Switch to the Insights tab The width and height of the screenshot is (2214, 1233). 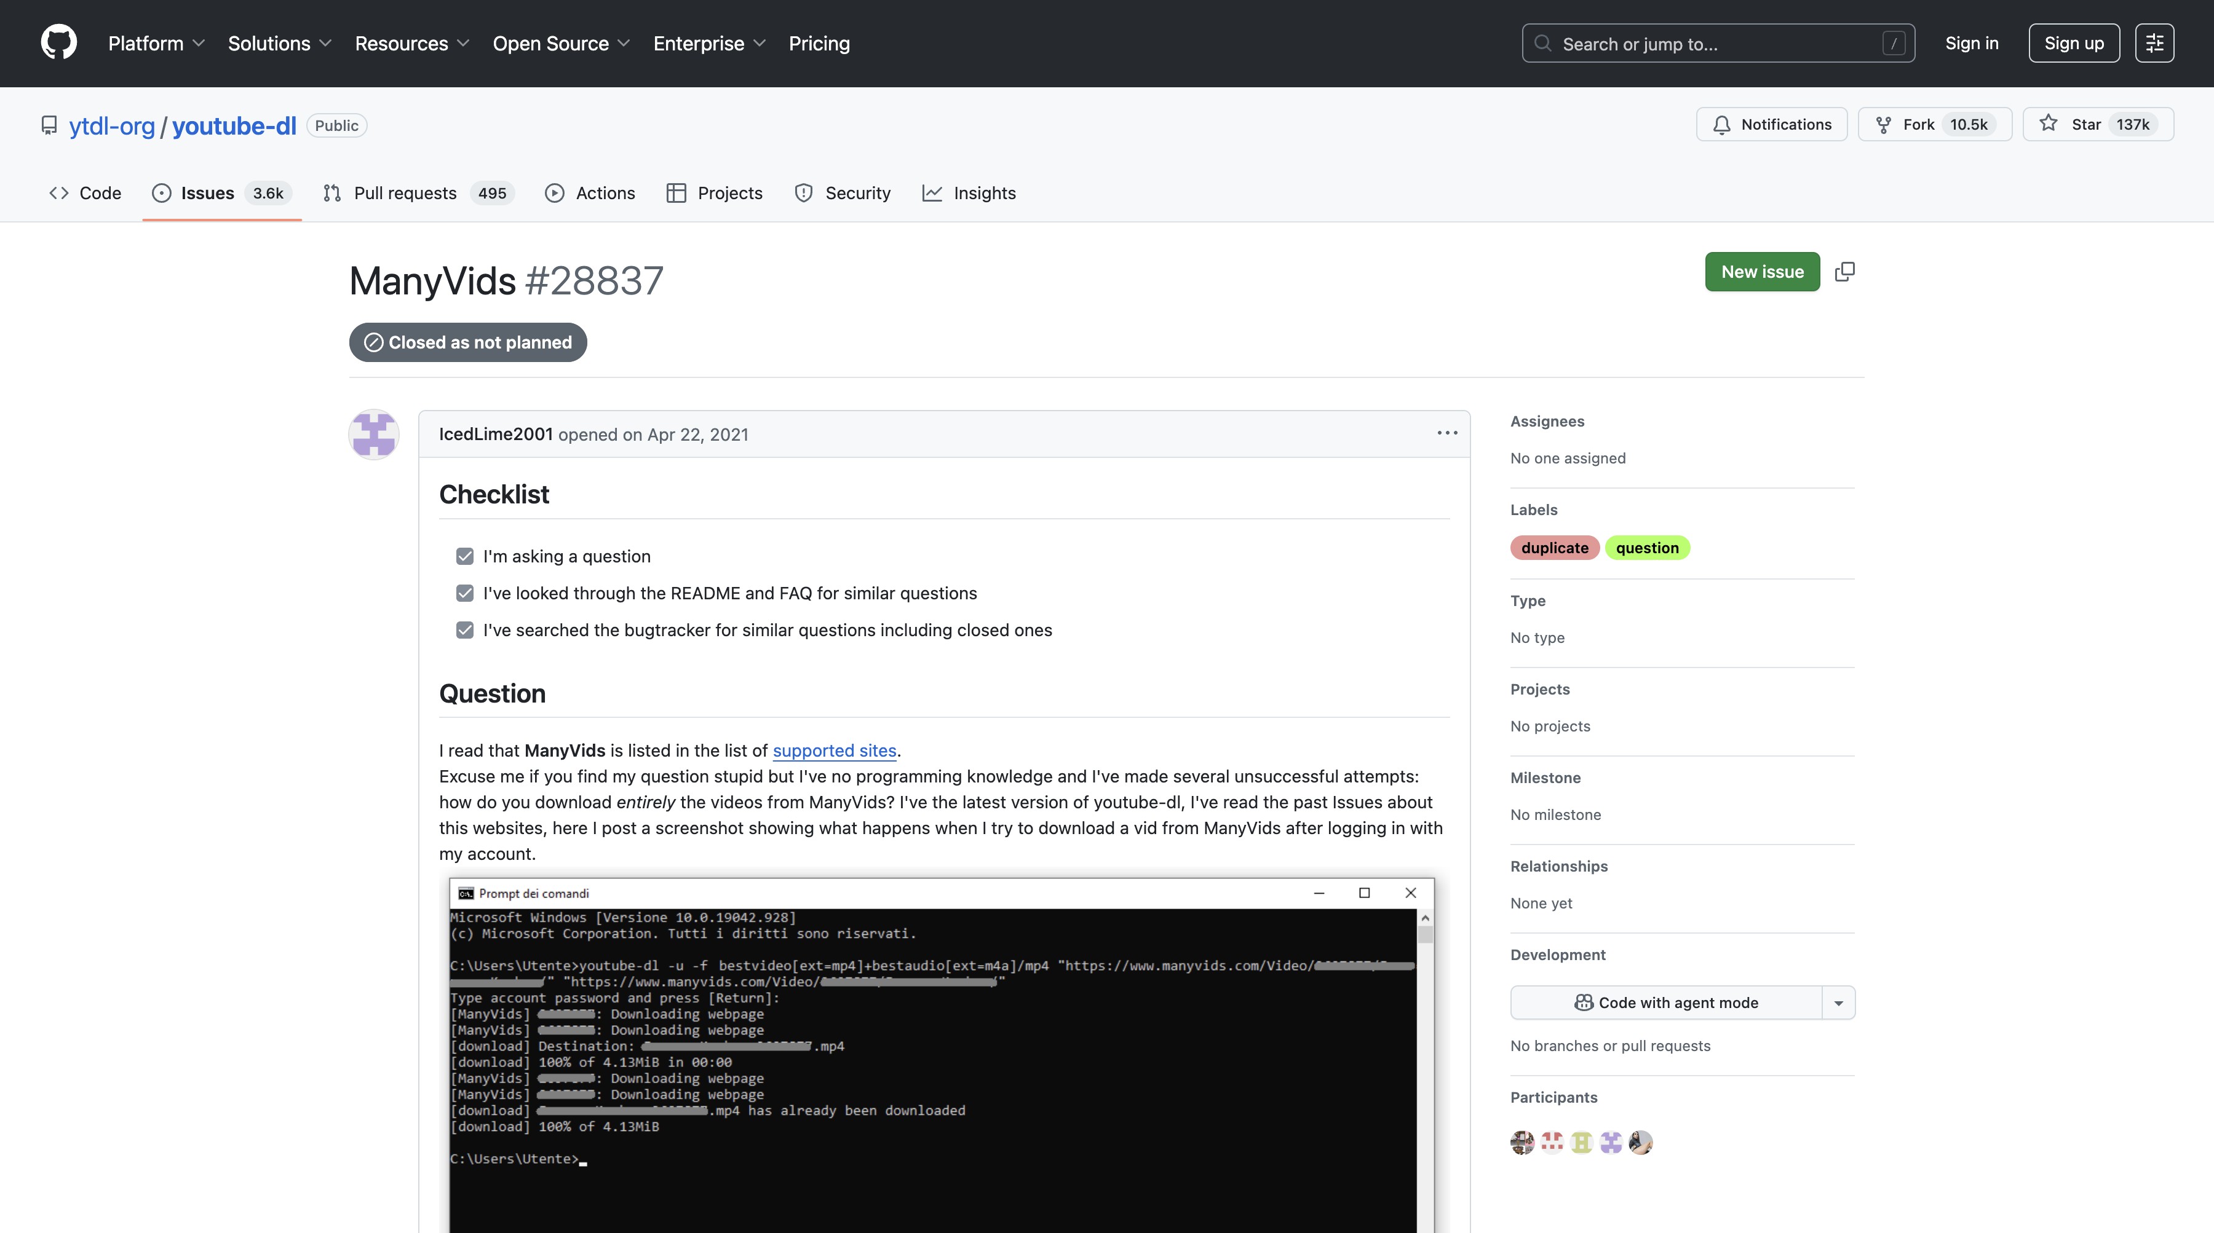[969, 194]
